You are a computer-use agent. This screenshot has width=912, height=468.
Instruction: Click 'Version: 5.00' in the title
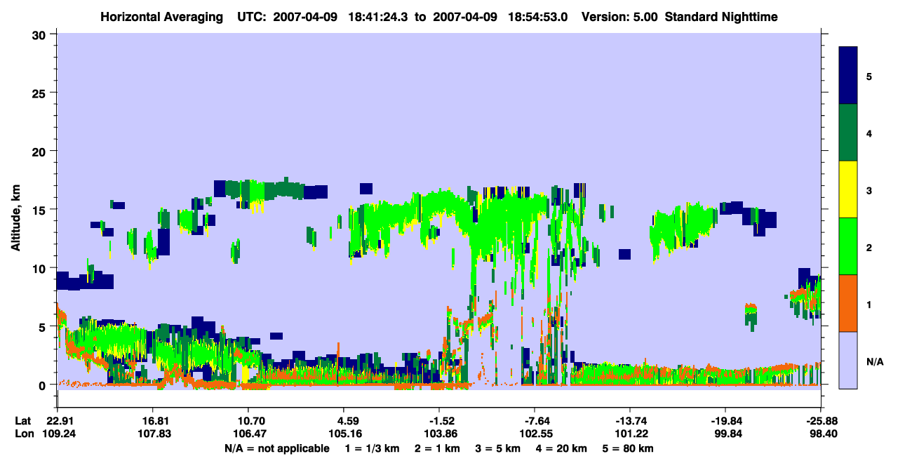[619, 16]
